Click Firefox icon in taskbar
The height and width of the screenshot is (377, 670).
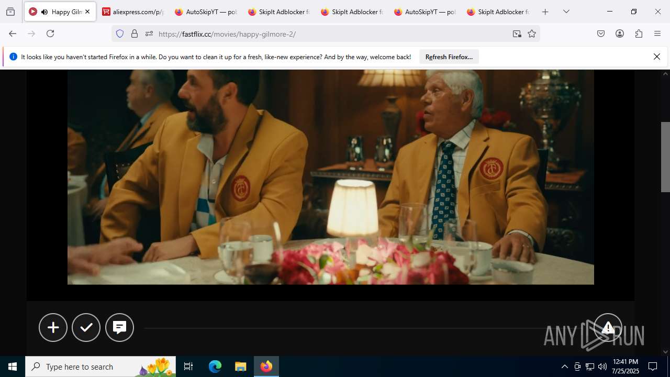tap(266, 367)
